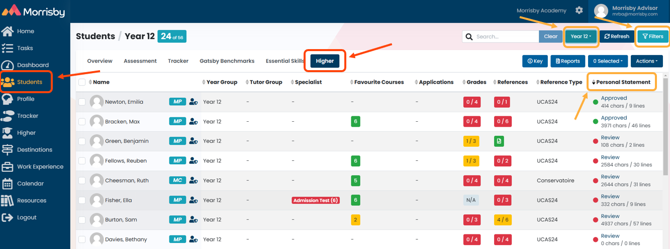Viewport: 670px width, 249px height.
Task: Click grey N/A grades badge
Action: 471,200
